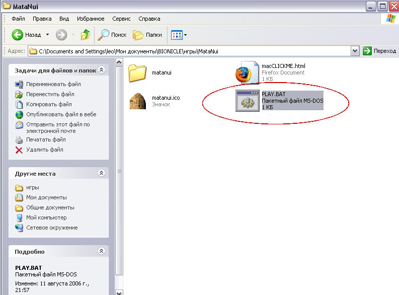The height and width of the screenshot is (295, 399).
Task: Click the task pane scrollbar up arrow
Action: click(x=119, y=62)
